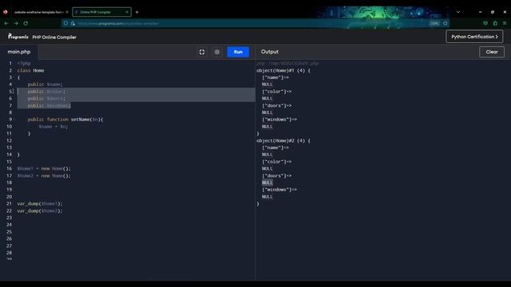Place cursor on 'class Home' line
Image resolution: width=511 pixels, height=287 pixels.
click(x=30, y=70)
